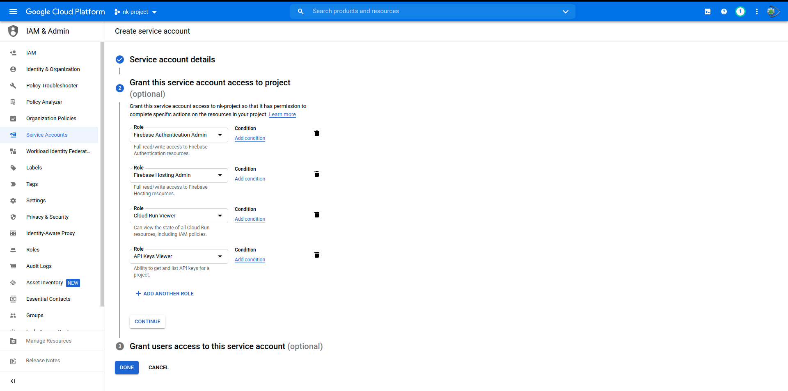The width and height of the screenshot is (788, 391).
Task: Click the Audit Logs list icon
Action: click(13, 266)
